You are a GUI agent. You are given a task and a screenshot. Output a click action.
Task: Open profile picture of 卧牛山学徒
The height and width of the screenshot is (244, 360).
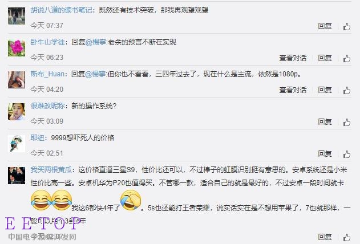17,48
